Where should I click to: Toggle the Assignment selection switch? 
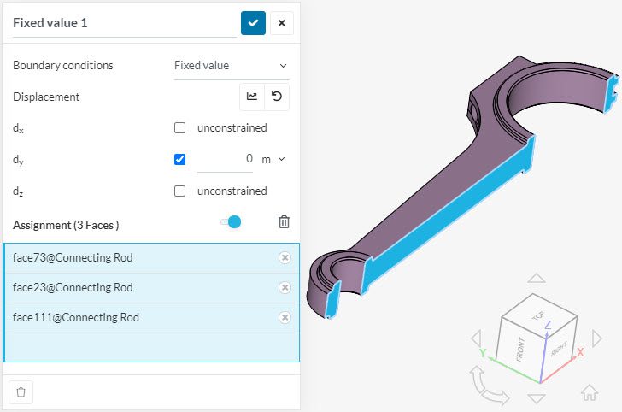pos(231,222)
